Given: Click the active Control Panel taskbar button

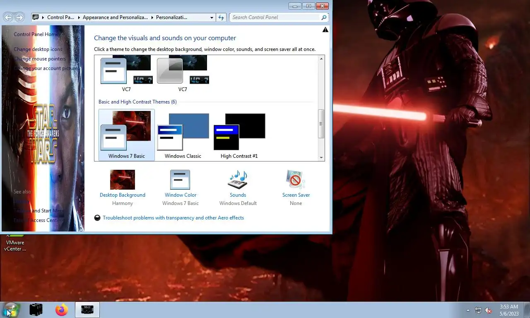Looking at the screenshot, I should click(x=87, y=310).
